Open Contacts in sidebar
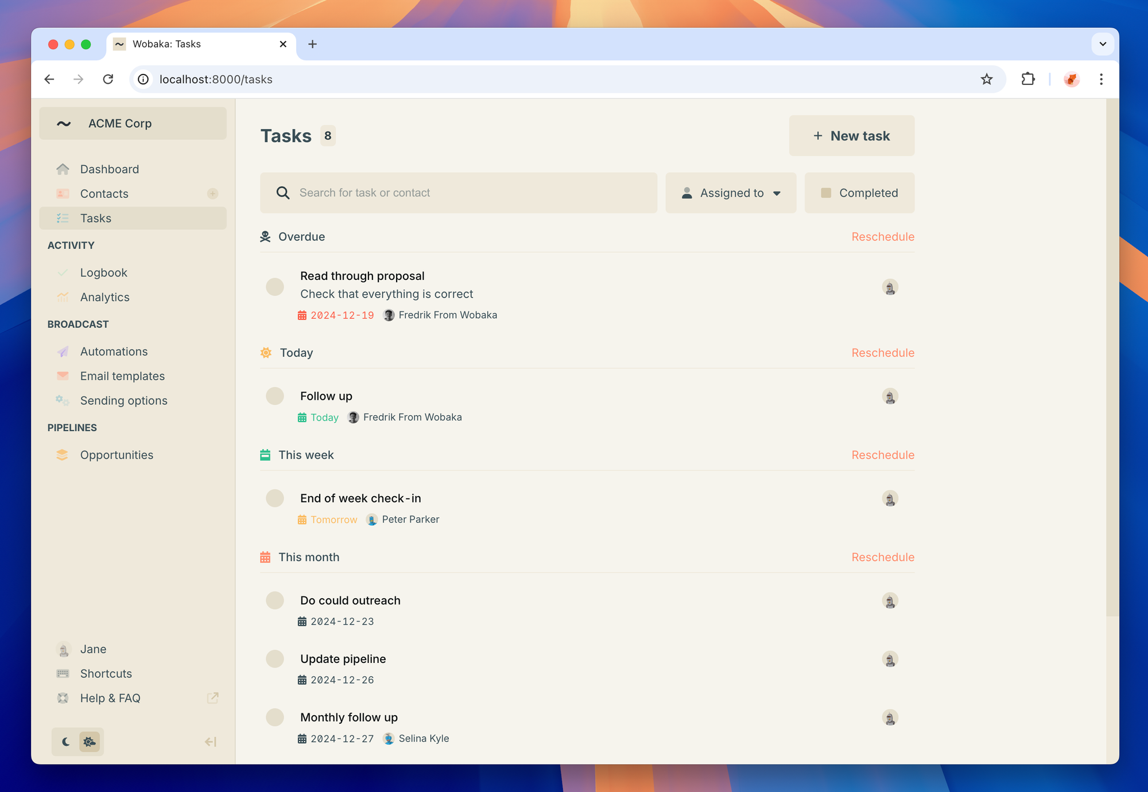The height and width of the screenshot is (792, 1148). (133, 194)
